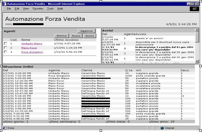This screenshot has width=202, height=132.
Task: Click the Aggiorna button
Action: [x=87, y=31]
